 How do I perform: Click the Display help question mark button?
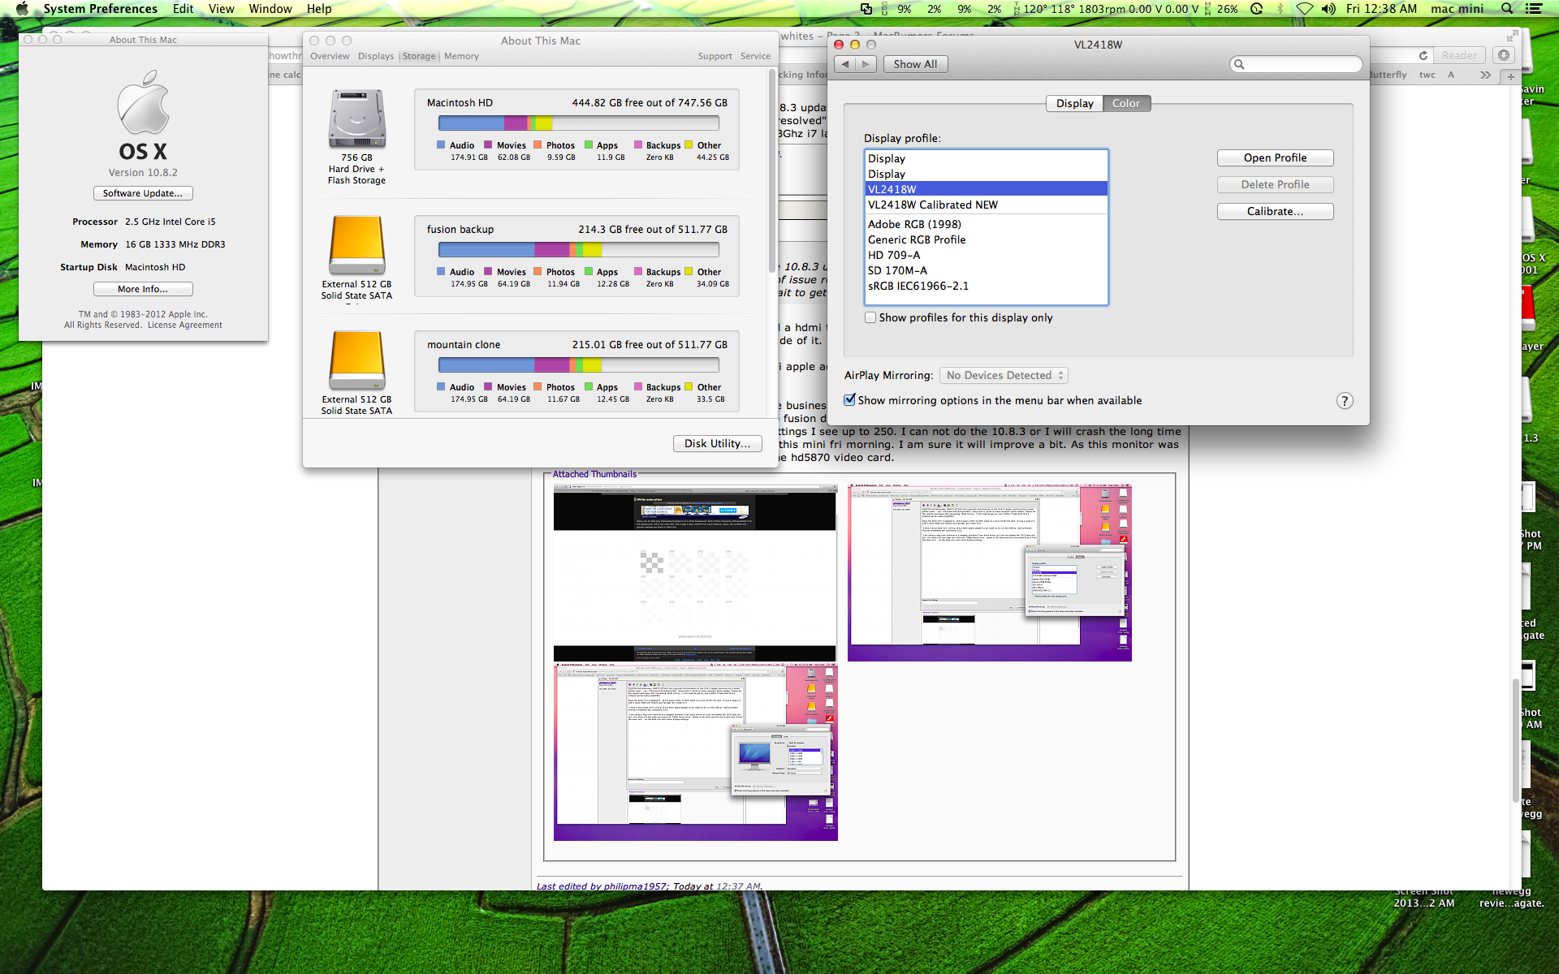click(1345, 401)
